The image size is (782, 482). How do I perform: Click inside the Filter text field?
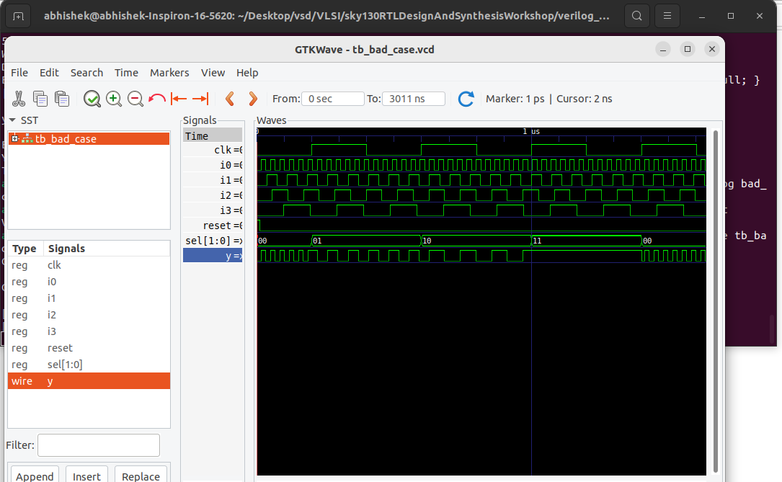(98, 445)
